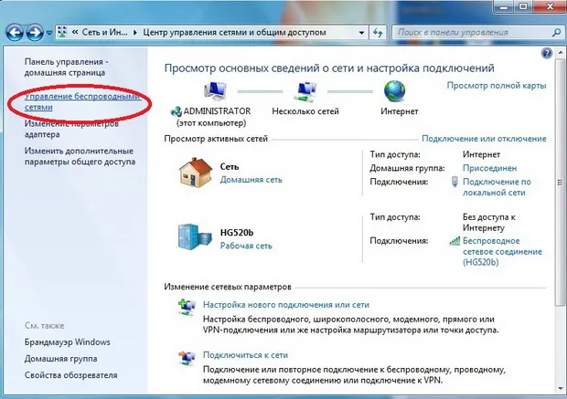Open «Управление беспроводными сетями» link
This screenshot has height=399, width=567.
pos(82,101)
